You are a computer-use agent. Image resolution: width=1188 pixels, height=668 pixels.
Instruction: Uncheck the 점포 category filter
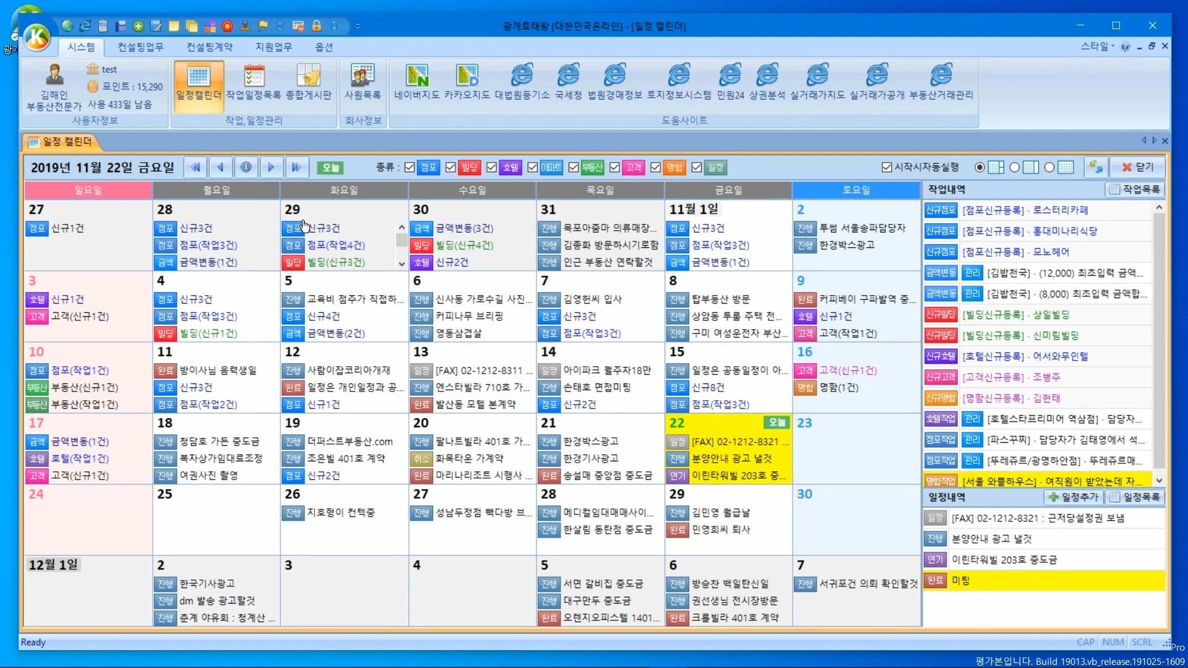(x=410, y=168)
